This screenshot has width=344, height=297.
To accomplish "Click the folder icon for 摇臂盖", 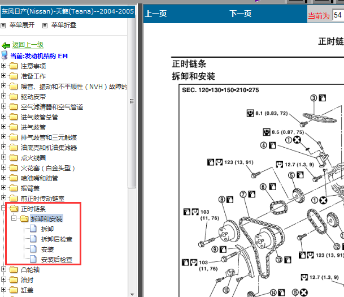I will click(14, 188).
